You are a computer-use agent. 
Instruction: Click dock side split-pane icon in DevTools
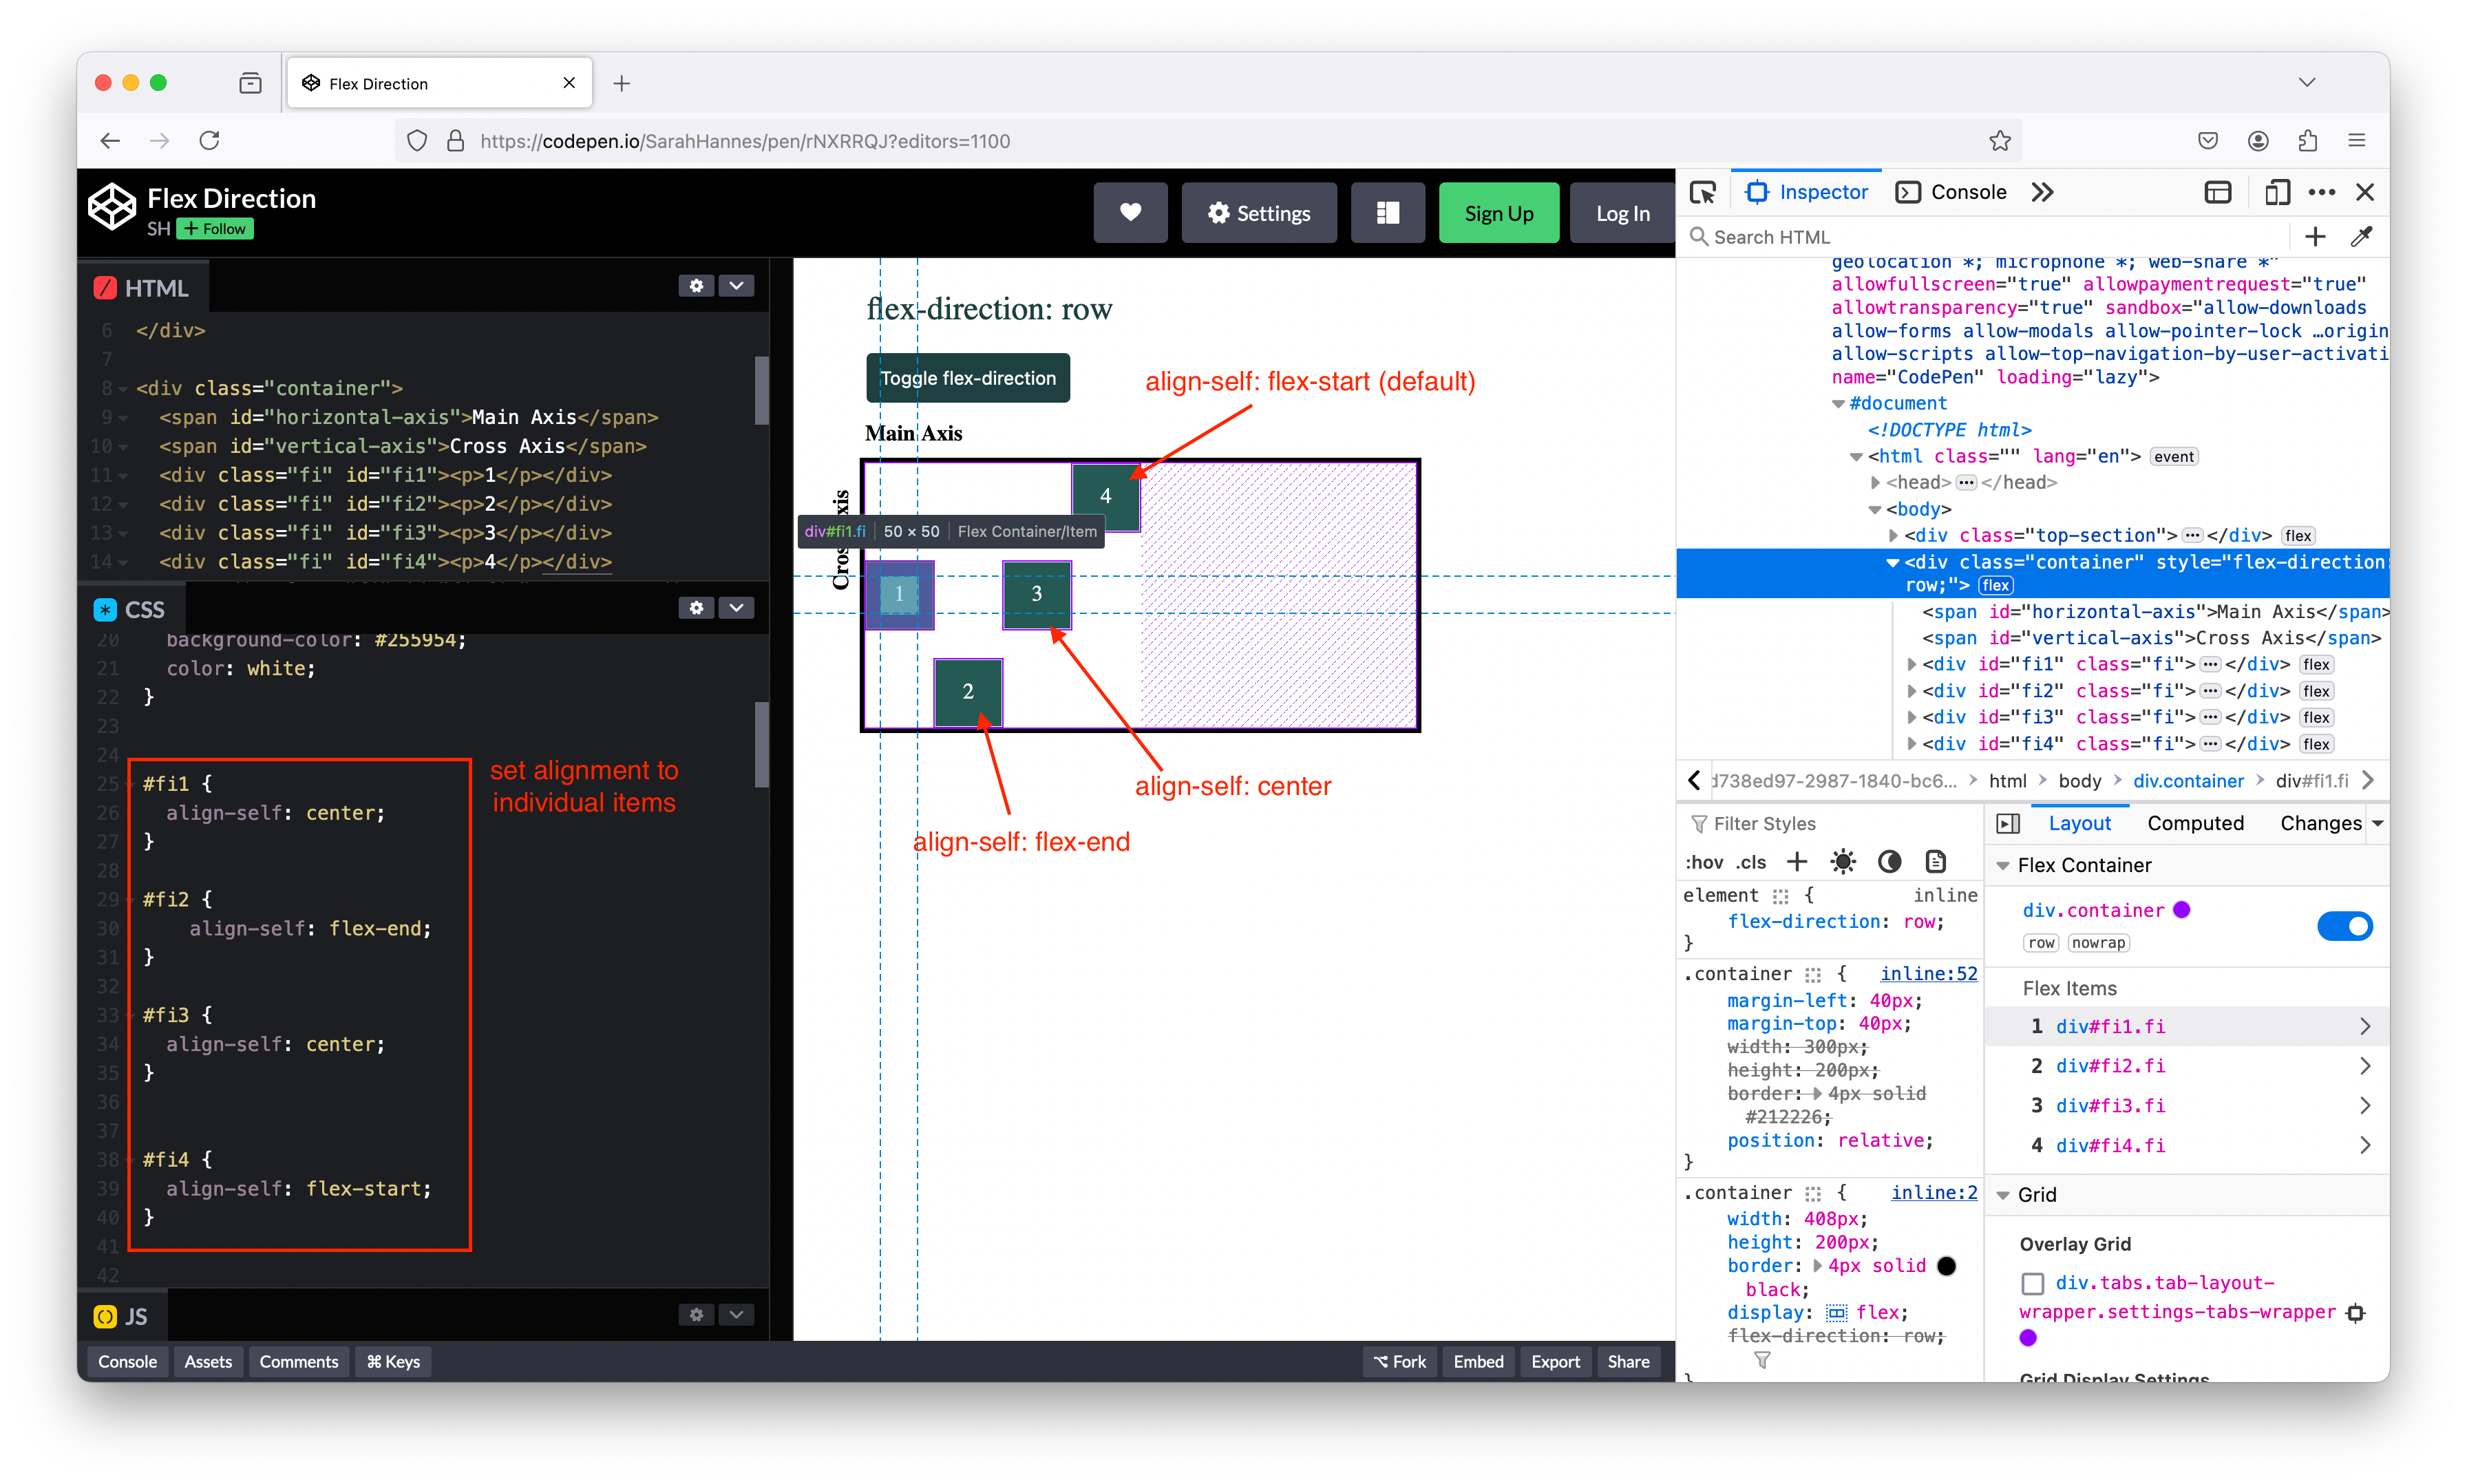pyautogui.click(x=2217, y=192)
